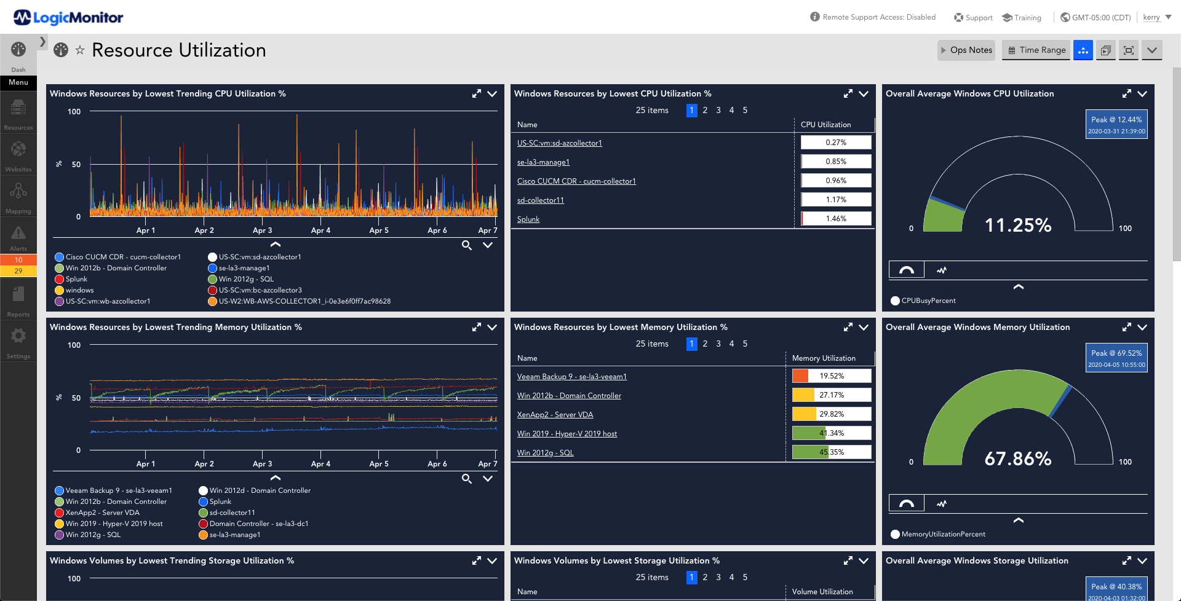Follow the se-la3-manage1 device link
This screenshot has width=1181, height=601.
[543, 162]
